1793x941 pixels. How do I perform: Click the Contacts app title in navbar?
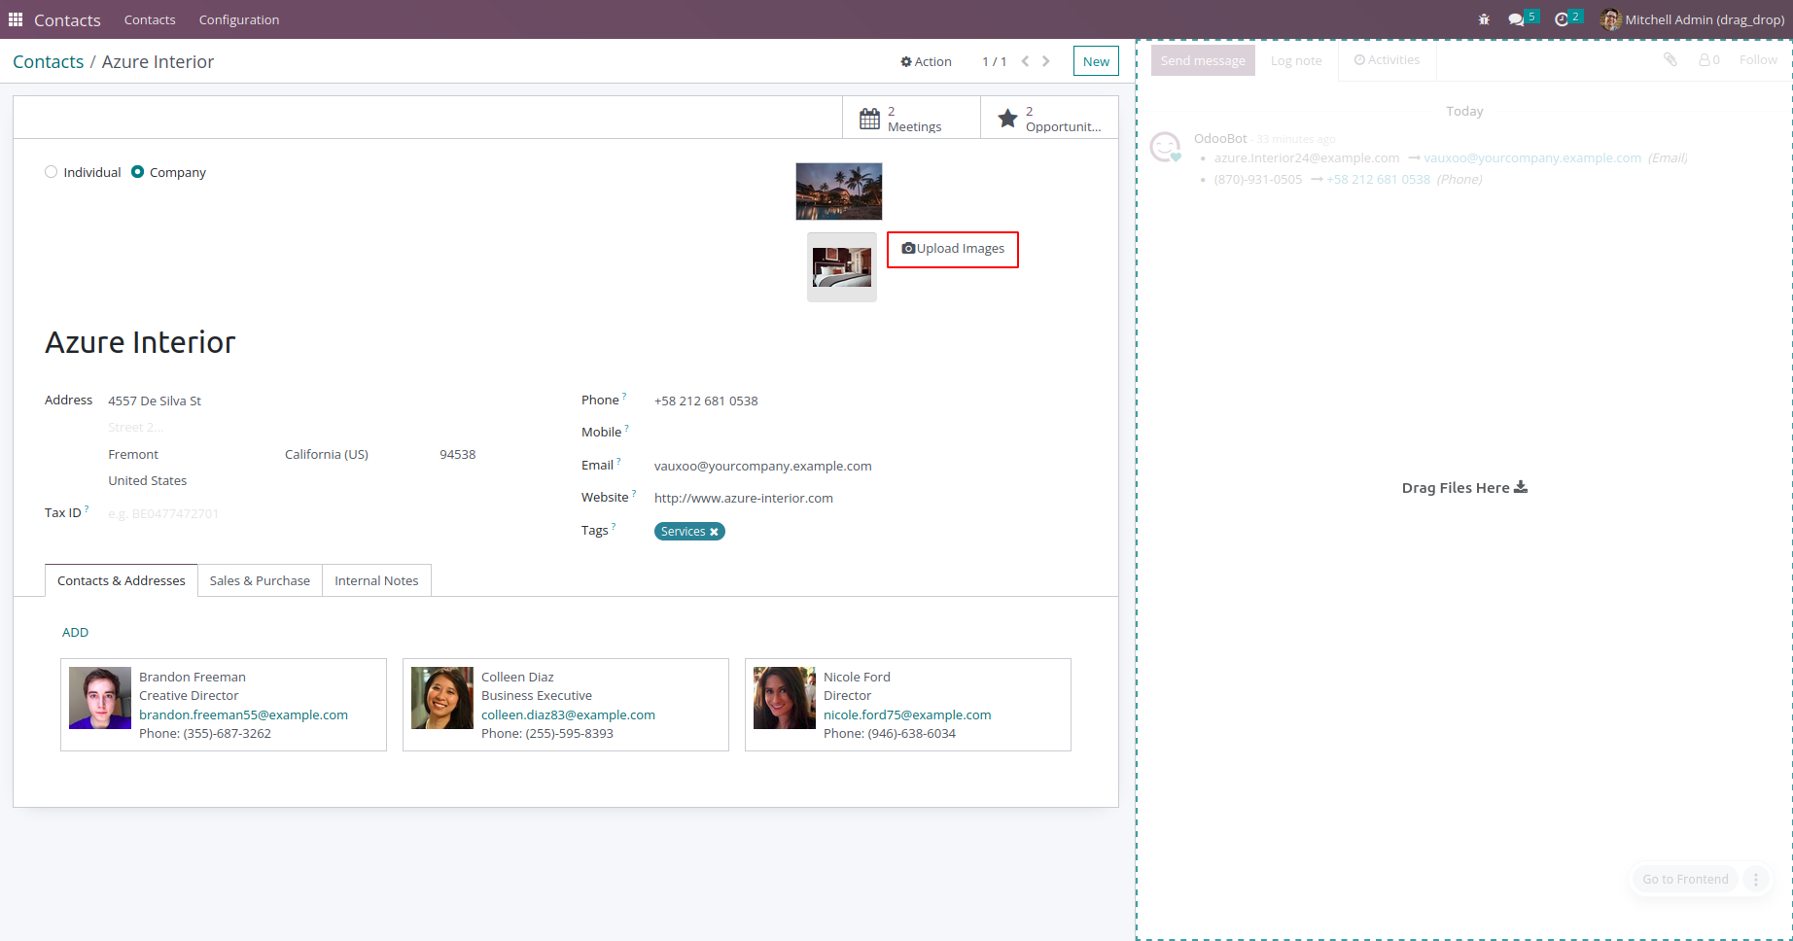tap(67, 20)
